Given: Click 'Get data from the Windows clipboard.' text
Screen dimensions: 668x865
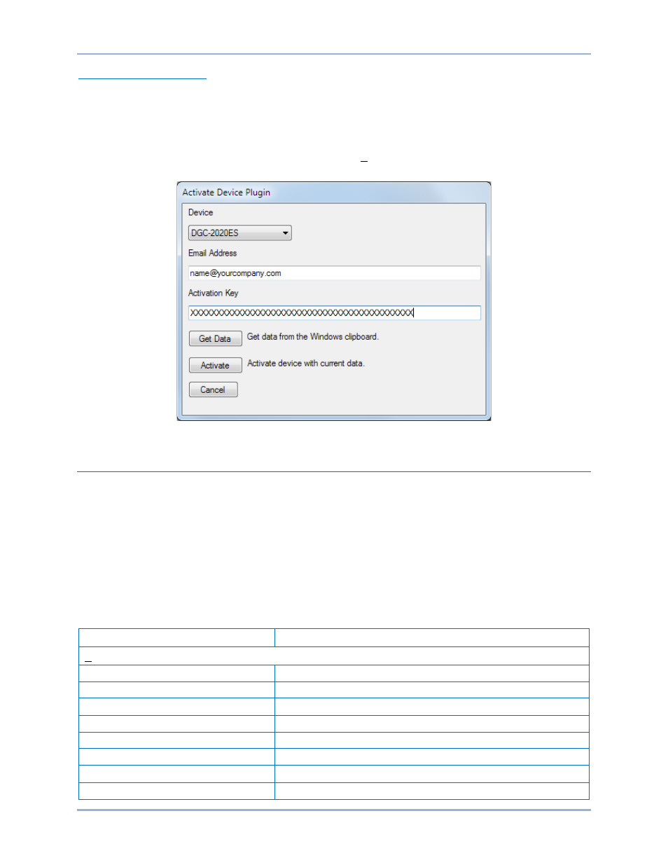Looking at the screenshot, I should pyautogui.click(x=313, y=337).
